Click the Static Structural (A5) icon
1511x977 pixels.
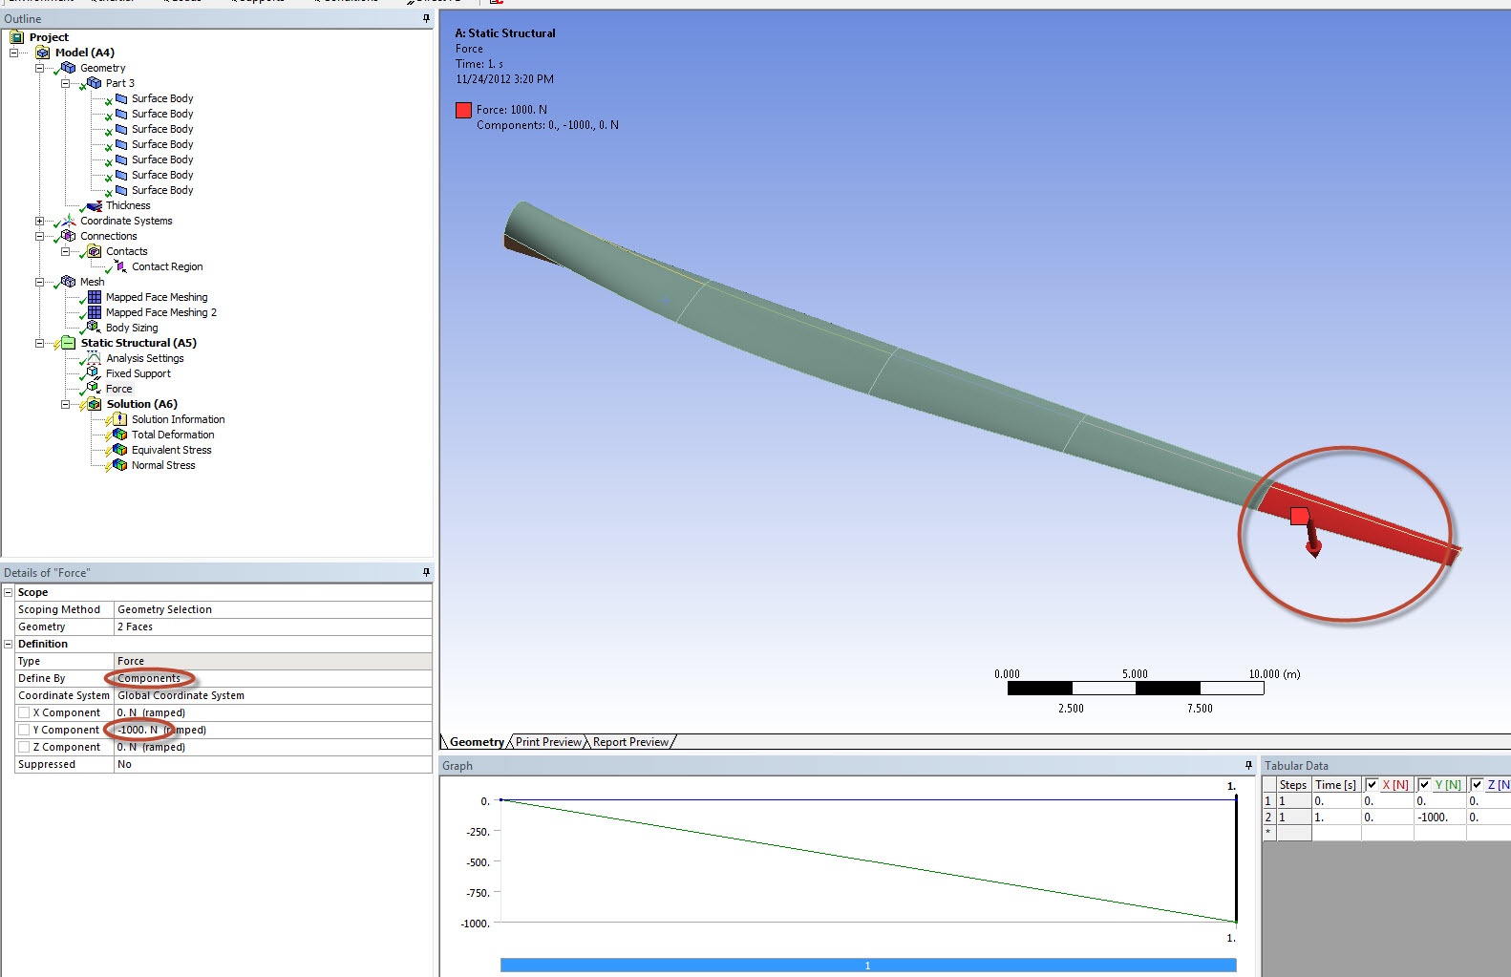68,343
